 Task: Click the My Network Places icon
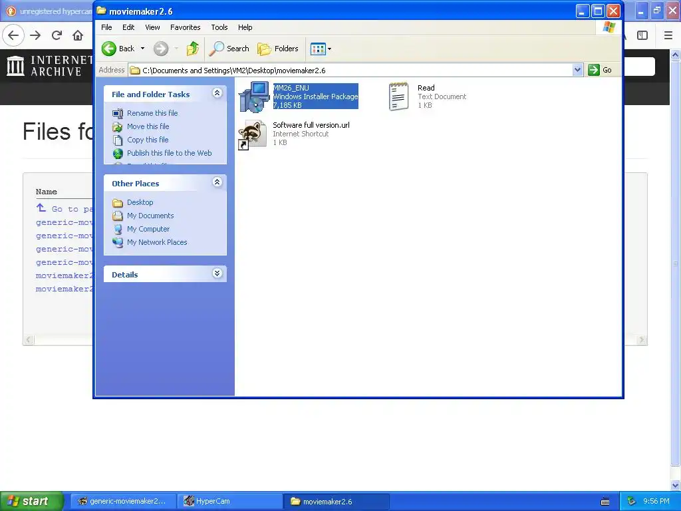coord(118,242)
